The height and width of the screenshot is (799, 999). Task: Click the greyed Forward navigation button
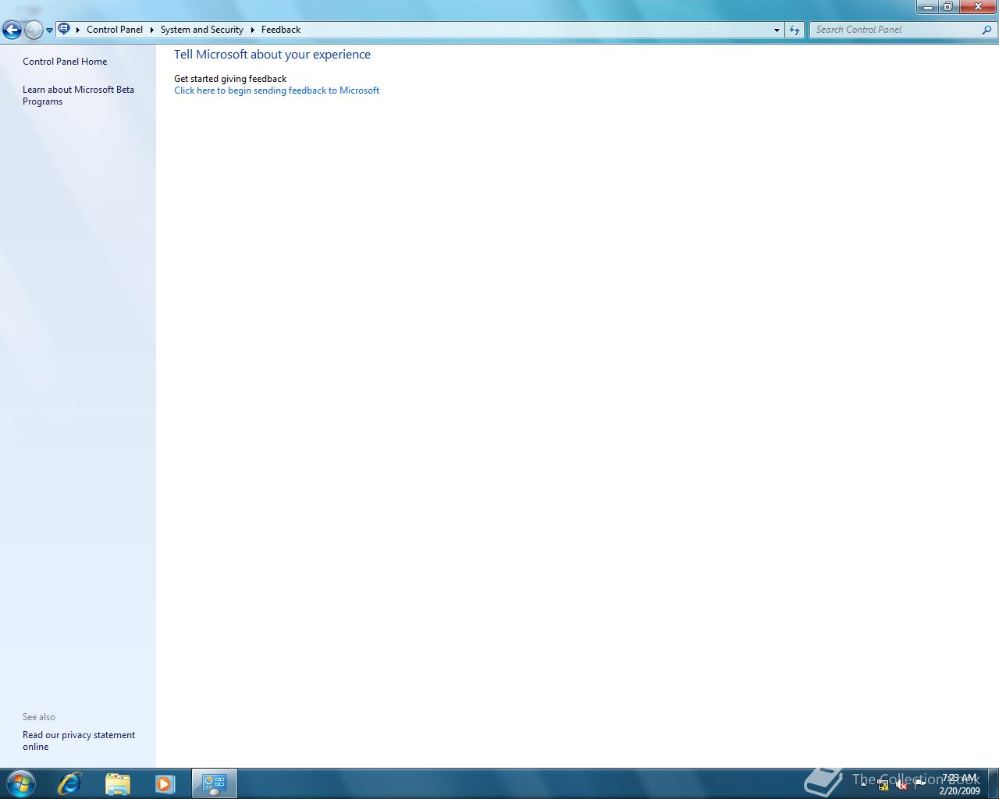(x=34, y=30)
